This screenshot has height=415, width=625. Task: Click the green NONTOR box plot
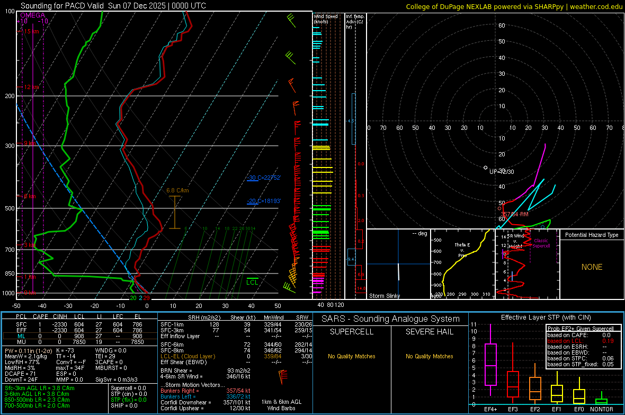602,399
